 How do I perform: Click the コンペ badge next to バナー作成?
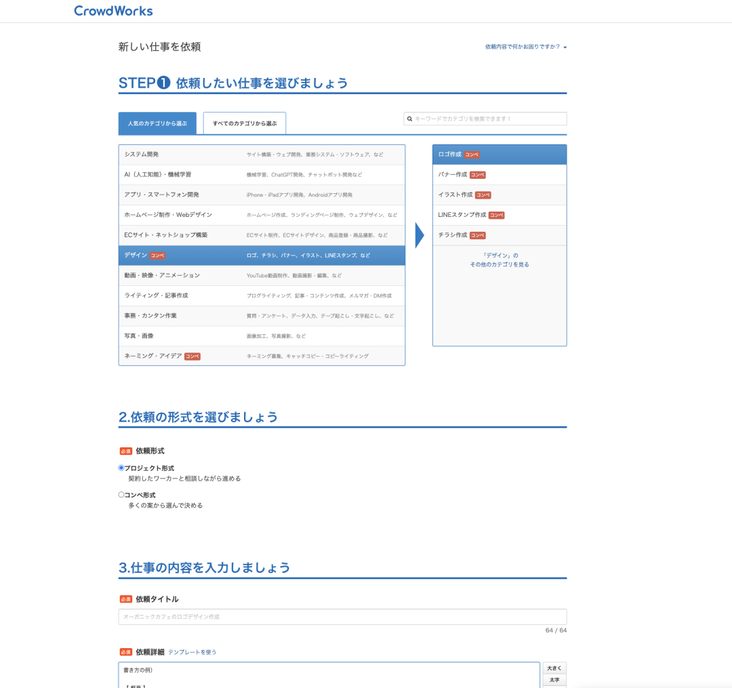[x=477, y=174]
